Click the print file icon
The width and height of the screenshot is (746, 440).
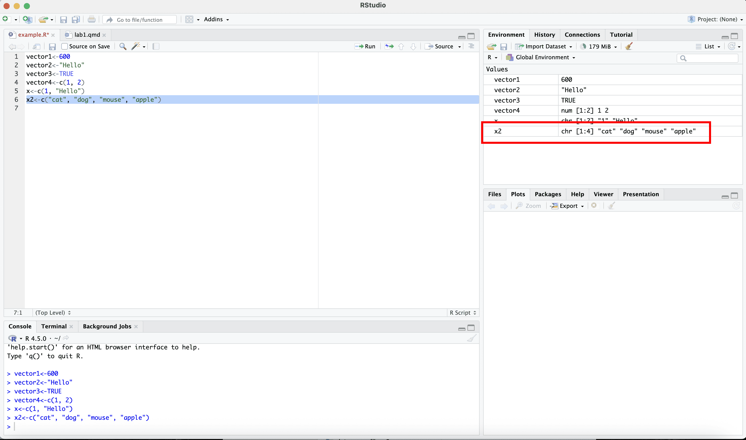tap(92, 19)
